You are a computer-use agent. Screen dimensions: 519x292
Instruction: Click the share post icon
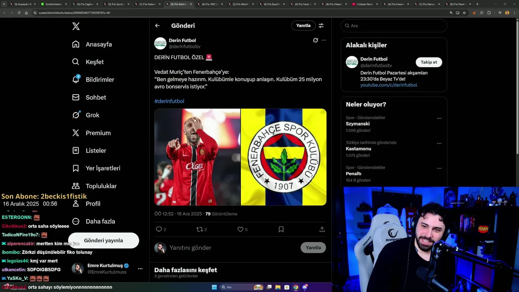point(322,229)
